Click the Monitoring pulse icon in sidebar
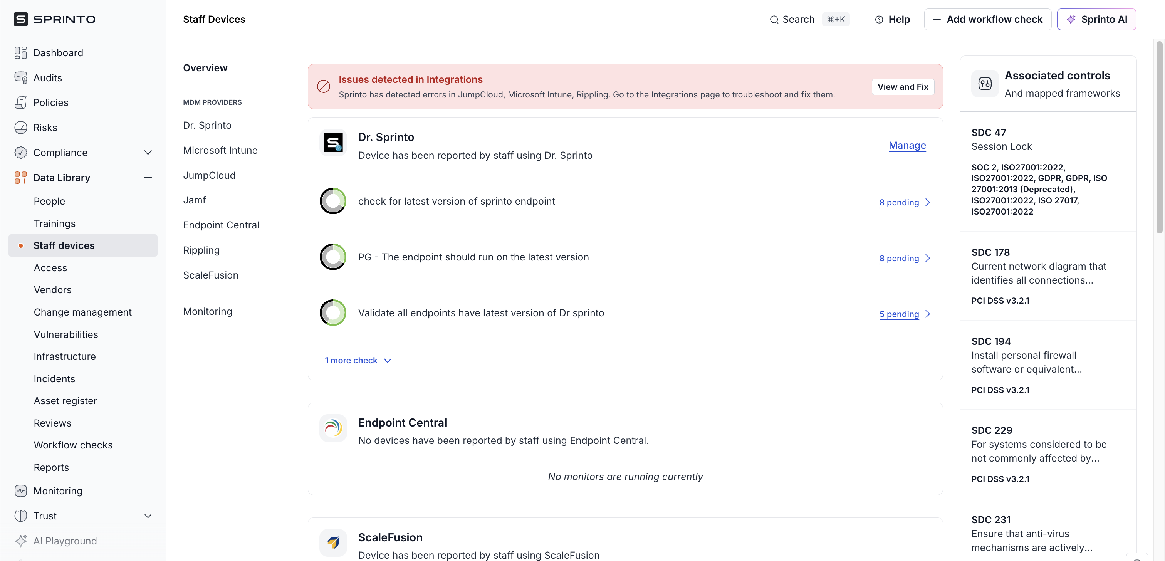 tap(20, 491)
